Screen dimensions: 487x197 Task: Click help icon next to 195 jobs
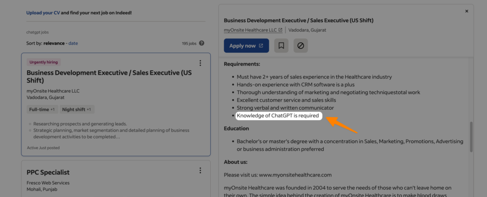tap(202, 43)
